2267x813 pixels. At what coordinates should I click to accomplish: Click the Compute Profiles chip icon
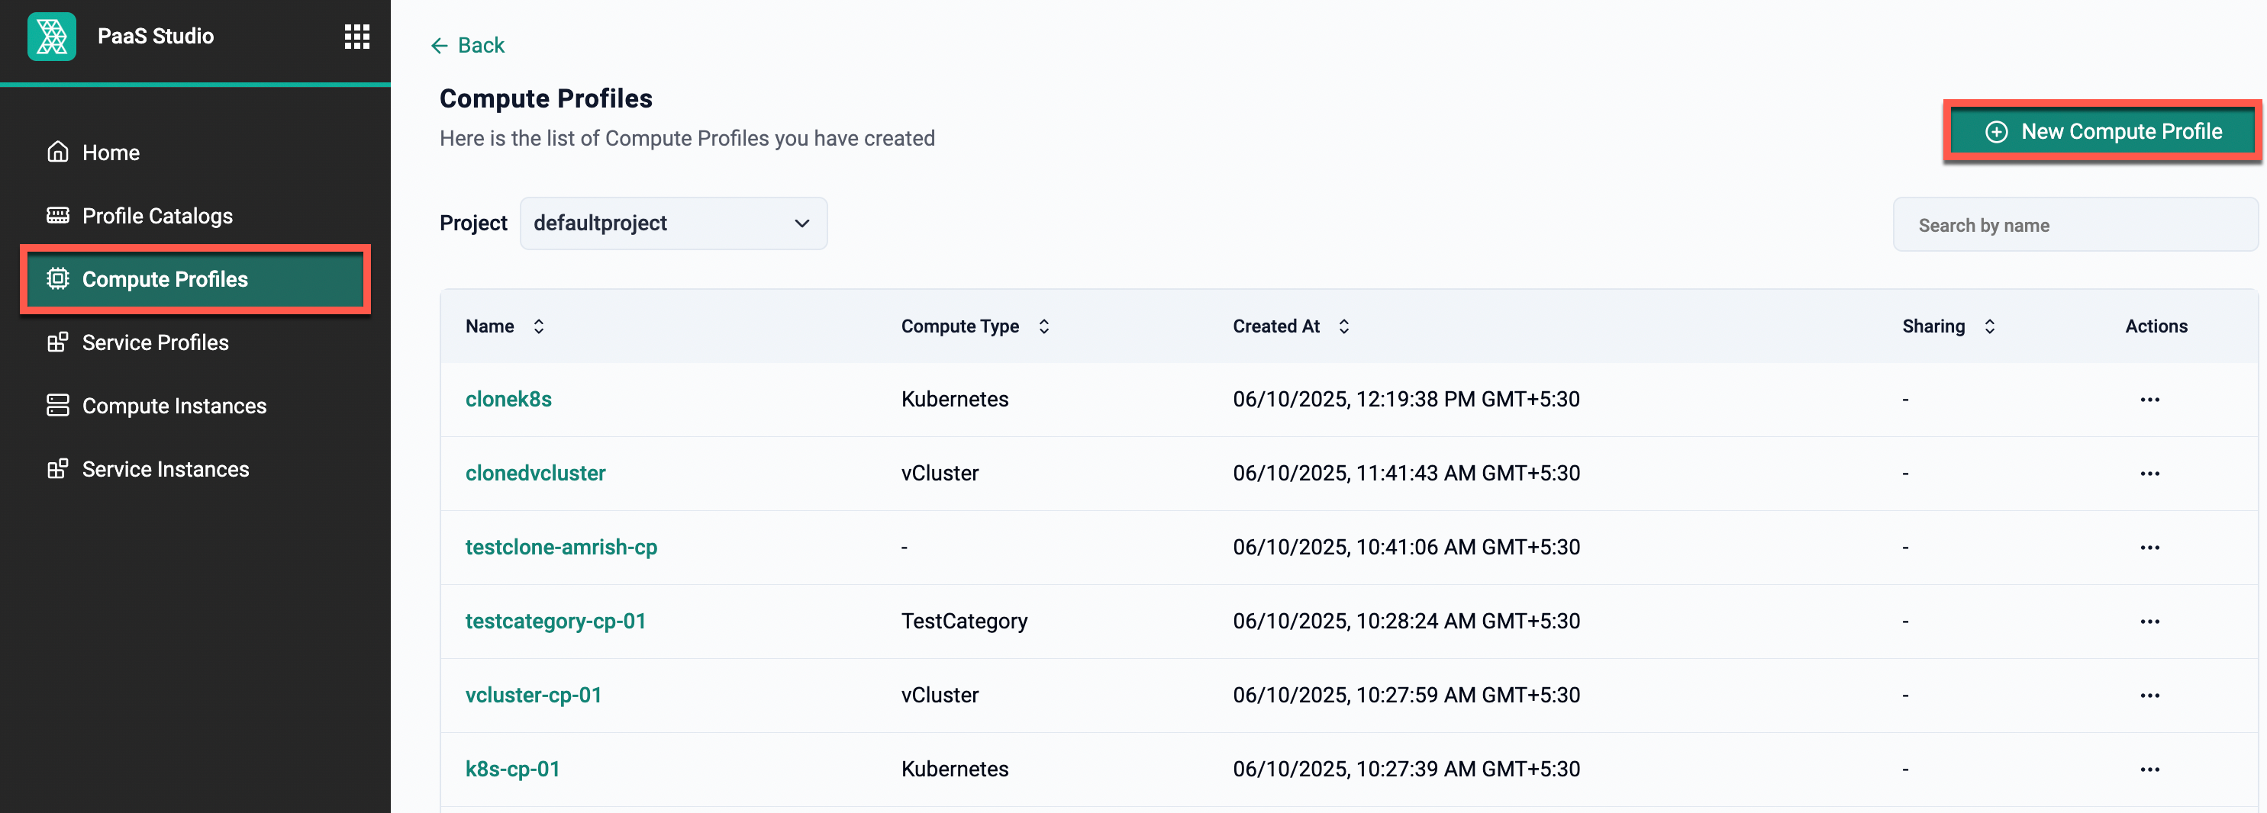coord(58,278)
